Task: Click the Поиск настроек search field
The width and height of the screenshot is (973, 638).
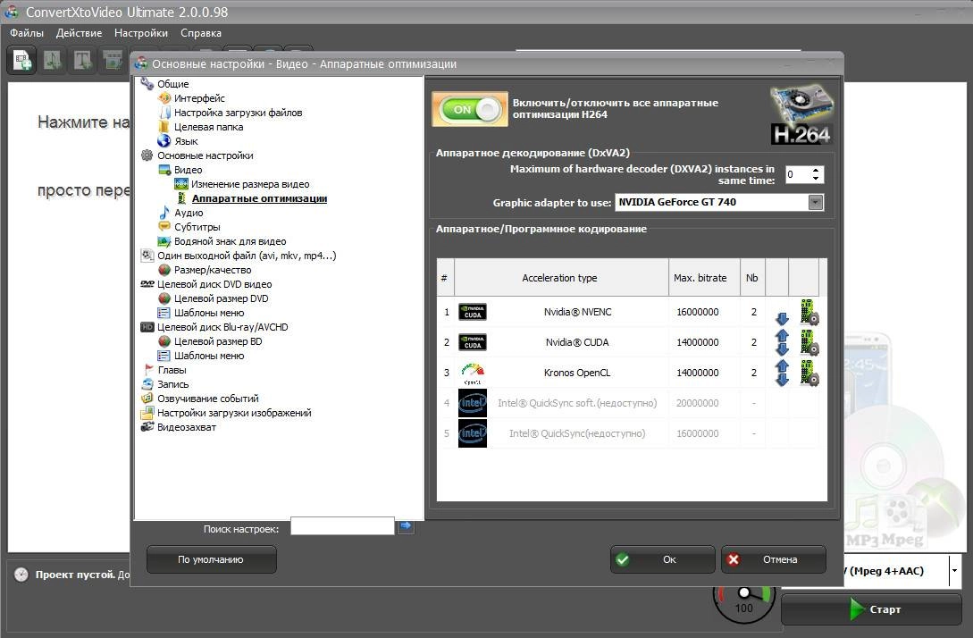Action: point(342,526)
